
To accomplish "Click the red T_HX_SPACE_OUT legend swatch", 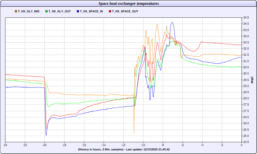I will pos(110,12).
